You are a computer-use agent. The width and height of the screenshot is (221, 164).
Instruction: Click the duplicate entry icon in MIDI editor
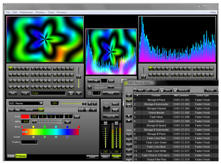tap(129, 105)
